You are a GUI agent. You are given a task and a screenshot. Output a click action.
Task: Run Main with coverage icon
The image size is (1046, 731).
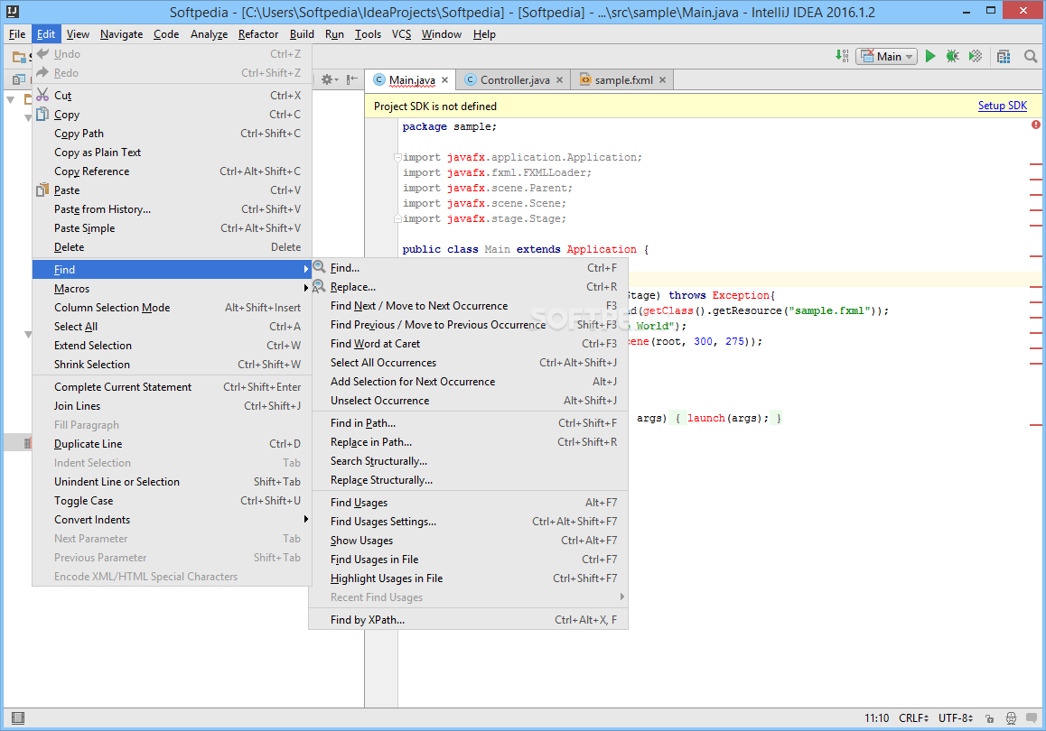[976, 56]
